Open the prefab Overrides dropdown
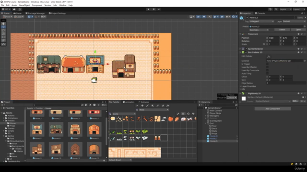The image size is (307, 172). coord(259,30)
